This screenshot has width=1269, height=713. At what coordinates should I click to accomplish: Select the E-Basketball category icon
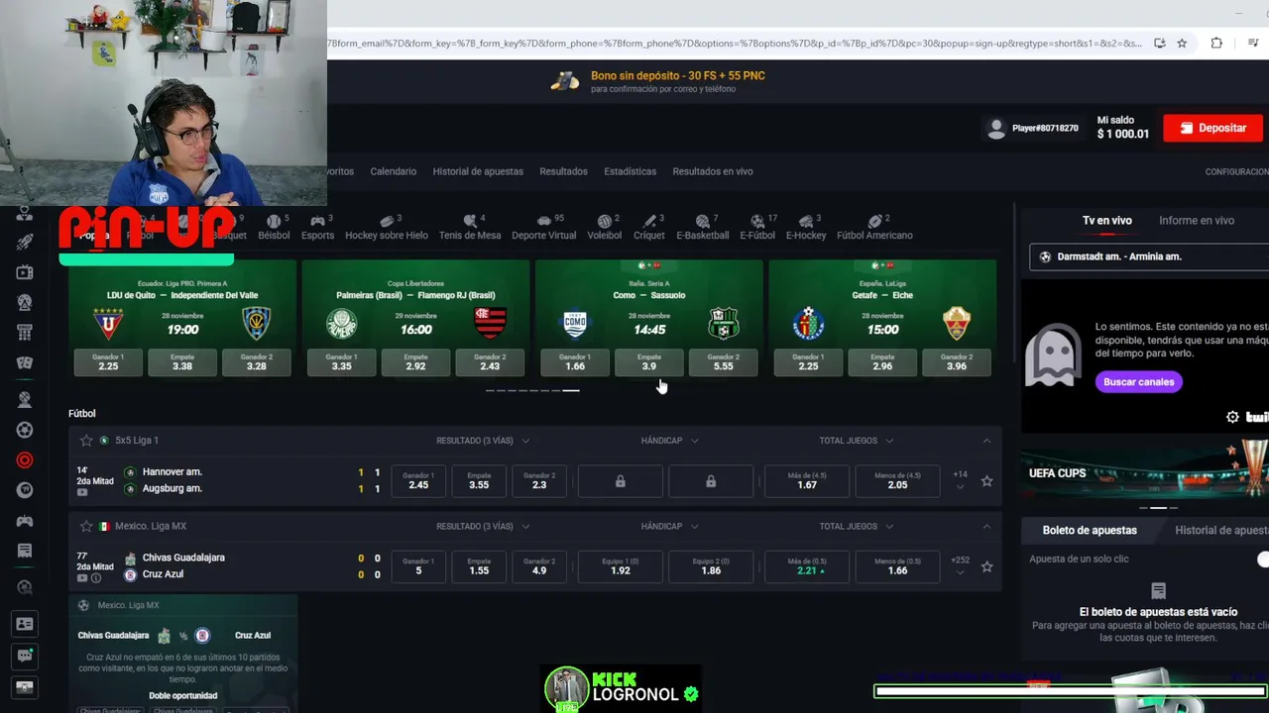click(x=702, y=227)
